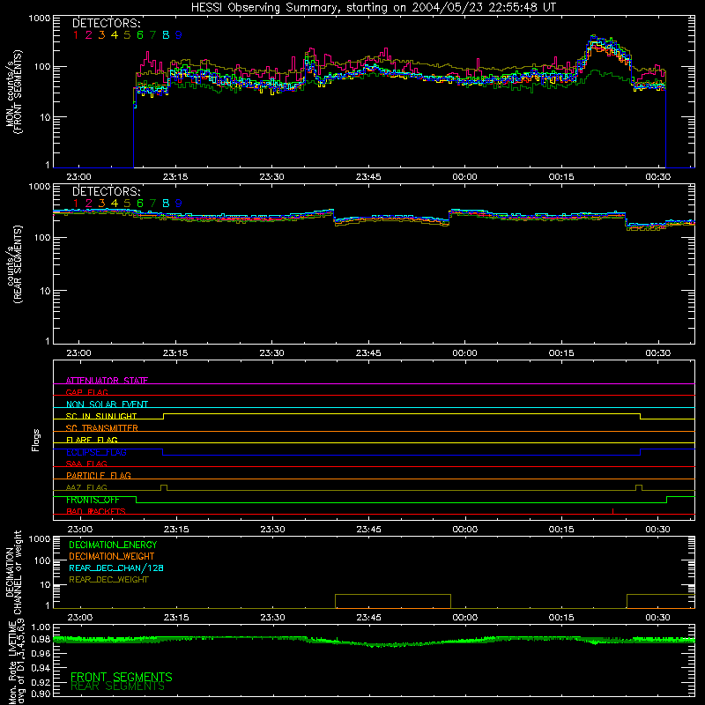Select detector 2 in rear segments legend
The image size is (705, 705).
point(89,204)
